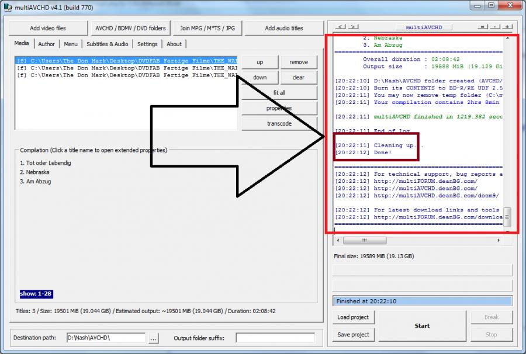Viewport: 526px width, 354px height.
Task: Click the log scroll up arrow
Action: tap(507, 38)
